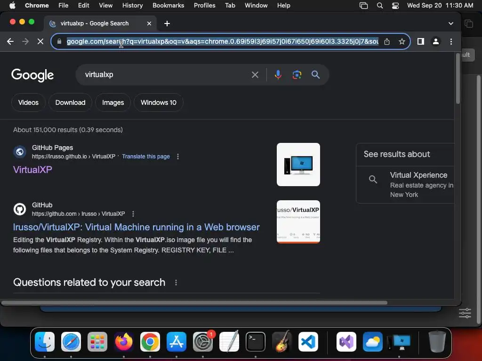Click Translate this page link

click(x=146, y=157)
